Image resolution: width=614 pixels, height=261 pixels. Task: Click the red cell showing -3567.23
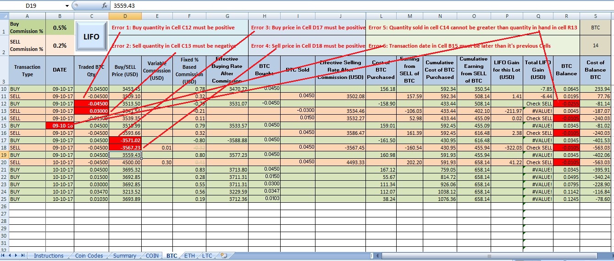click(125, 148)
